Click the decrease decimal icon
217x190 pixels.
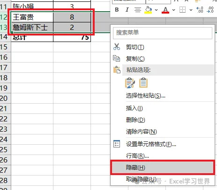click(x=210, y=10)
